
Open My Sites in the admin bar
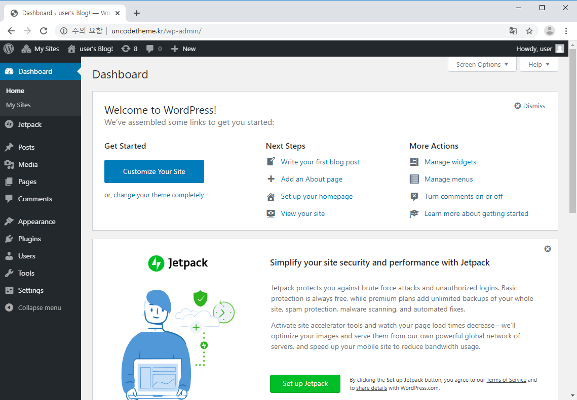40,49
